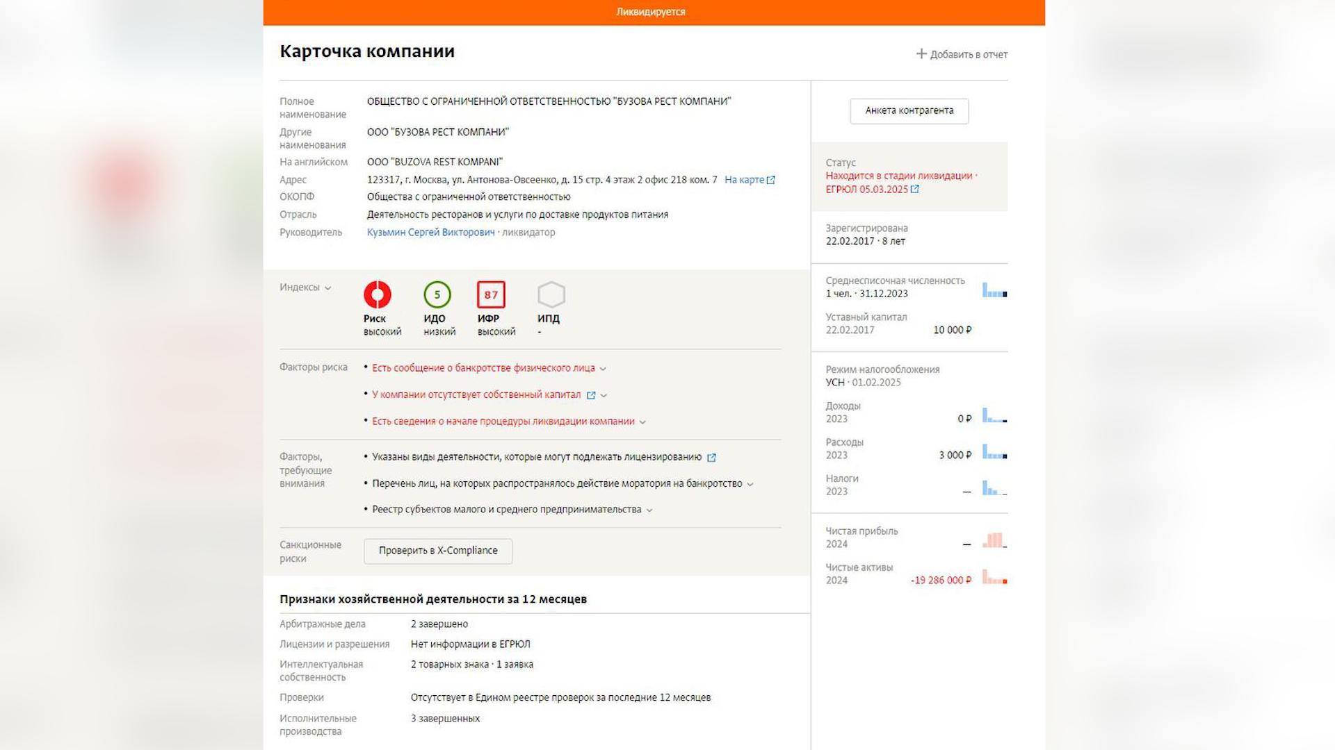This screenshot has width=1335, height=750.
Task: Click the Анкета контрагента button
Action: pyautogui.click(x=909, y=110)
